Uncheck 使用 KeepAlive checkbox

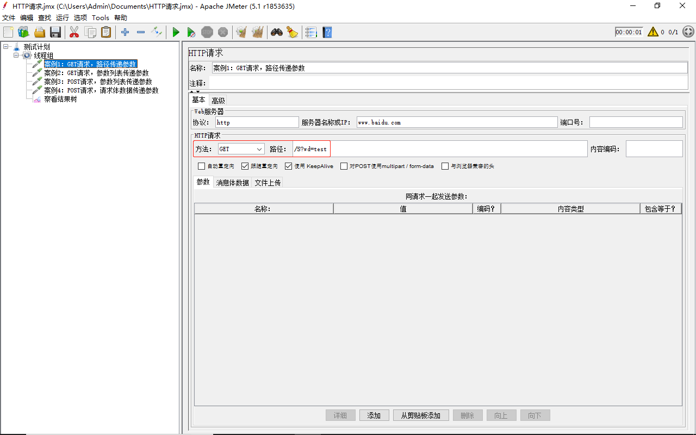[289, 166]
